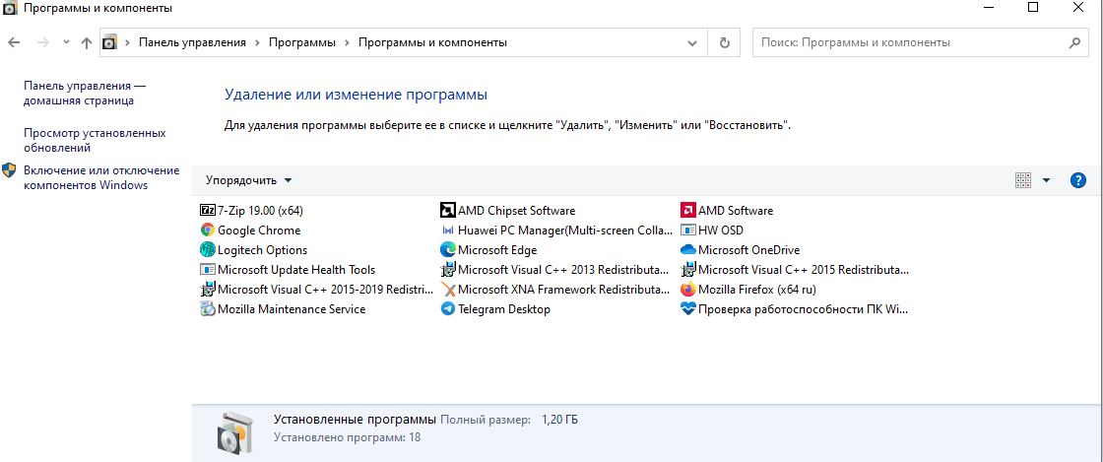This screenshot has height=462, width=1103.
Task: Maximize the Программы и компоненты window
Action: pyautogui.click(x=1033, y=7)
